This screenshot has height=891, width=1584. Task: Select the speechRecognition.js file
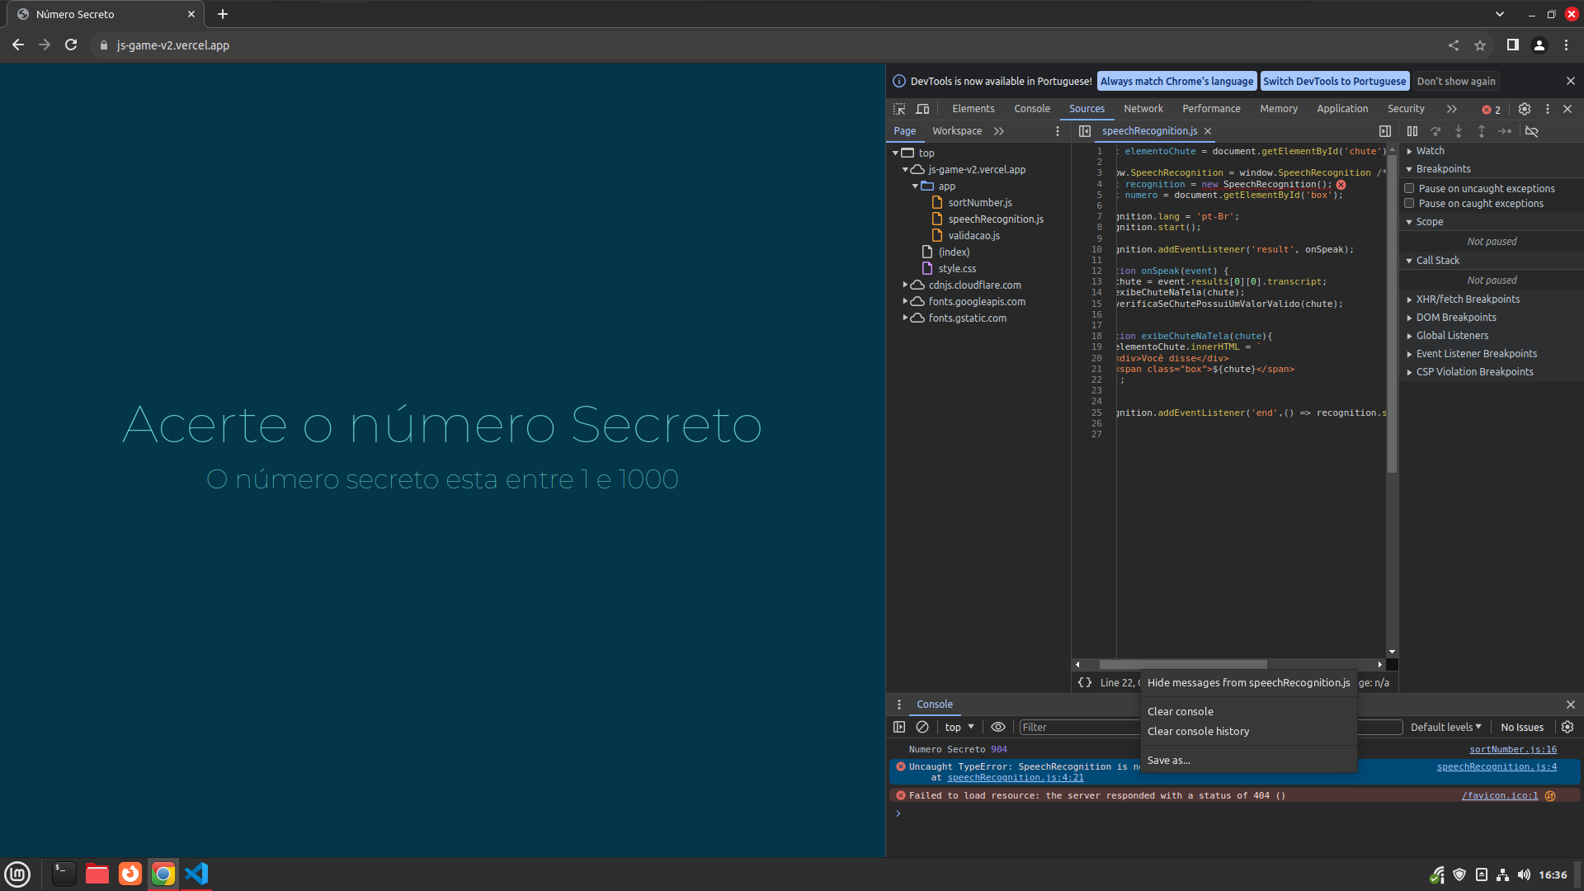coord(996,219)
